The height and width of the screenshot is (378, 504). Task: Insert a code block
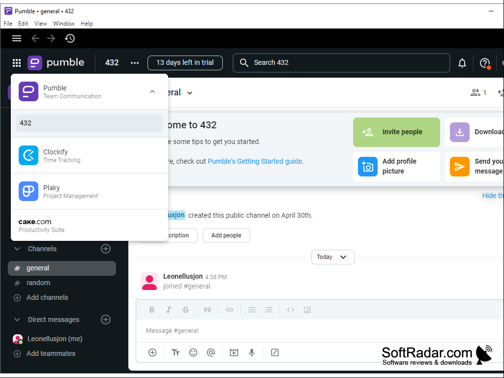point(307,310)
